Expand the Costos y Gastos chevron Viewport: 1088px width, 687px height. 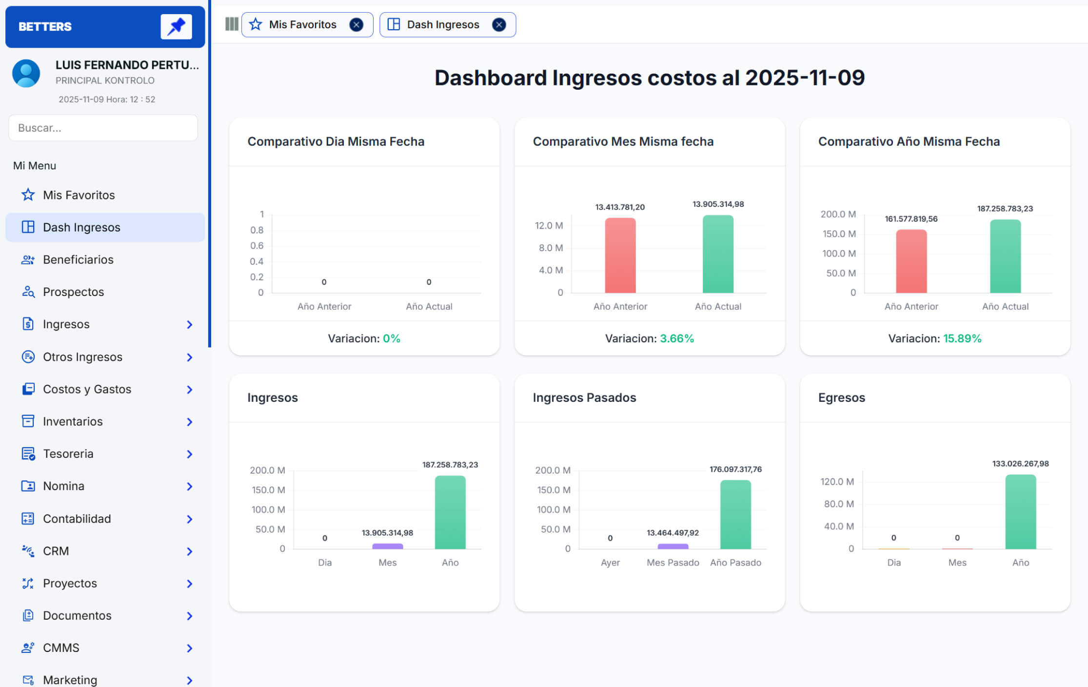pos(190,390)
